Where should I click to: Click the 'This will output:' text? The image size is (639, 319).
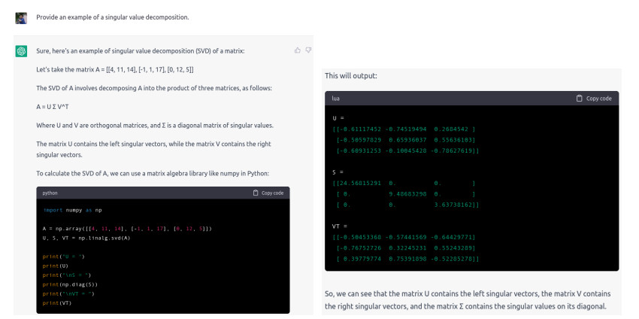click(x=350, y=76)
